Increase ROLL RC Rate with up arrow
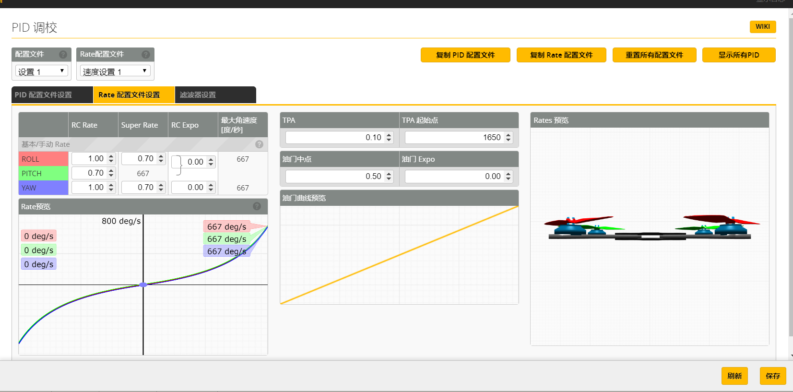793x392 pixels. 111,156
